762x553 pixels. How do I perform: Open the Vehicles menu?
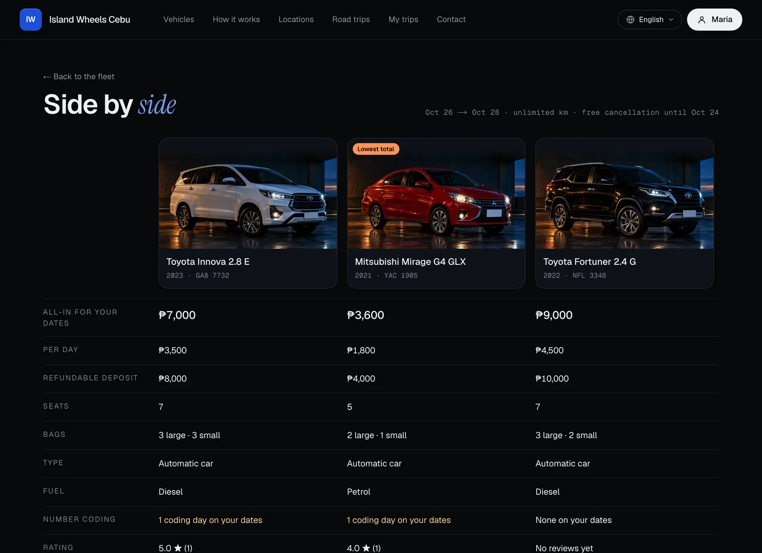pos(179,20)
